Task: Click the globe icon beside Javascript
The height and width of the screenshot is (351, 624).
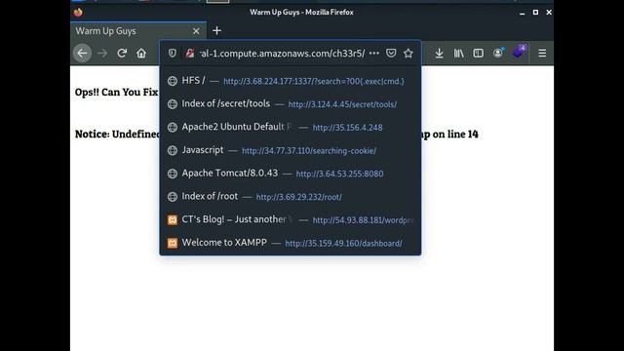Action: [173, 150]
